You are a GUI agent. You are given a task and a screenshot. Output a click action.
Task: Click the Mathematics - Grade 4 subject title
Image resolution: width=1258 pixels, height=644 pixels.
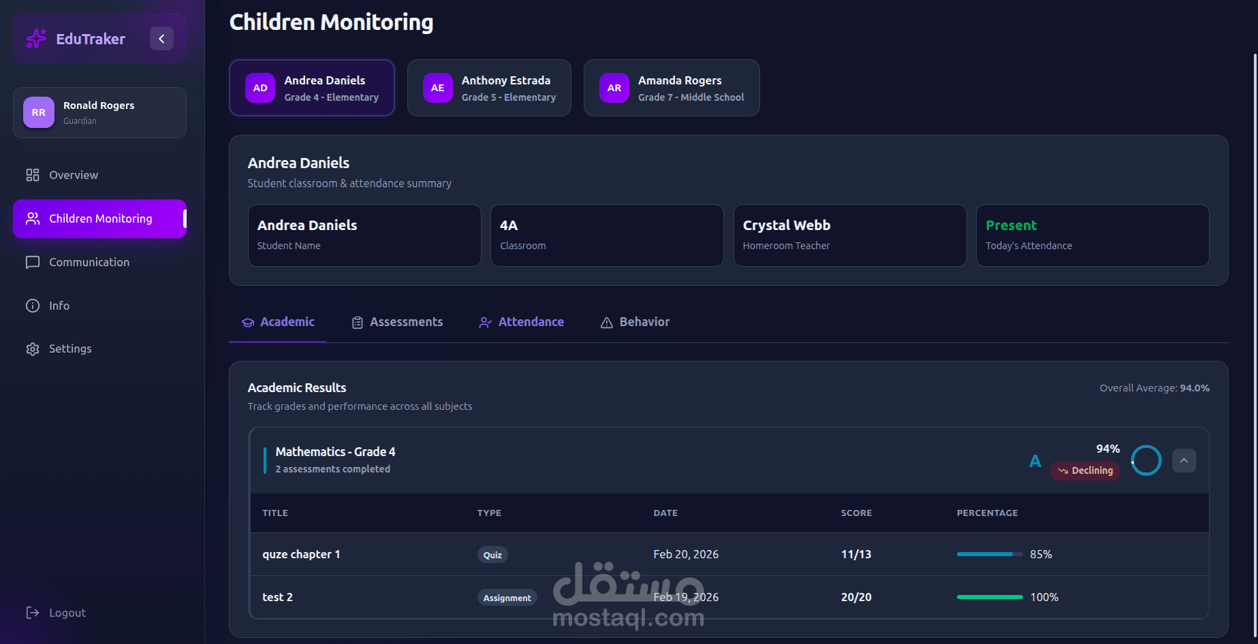pos(335,452)
